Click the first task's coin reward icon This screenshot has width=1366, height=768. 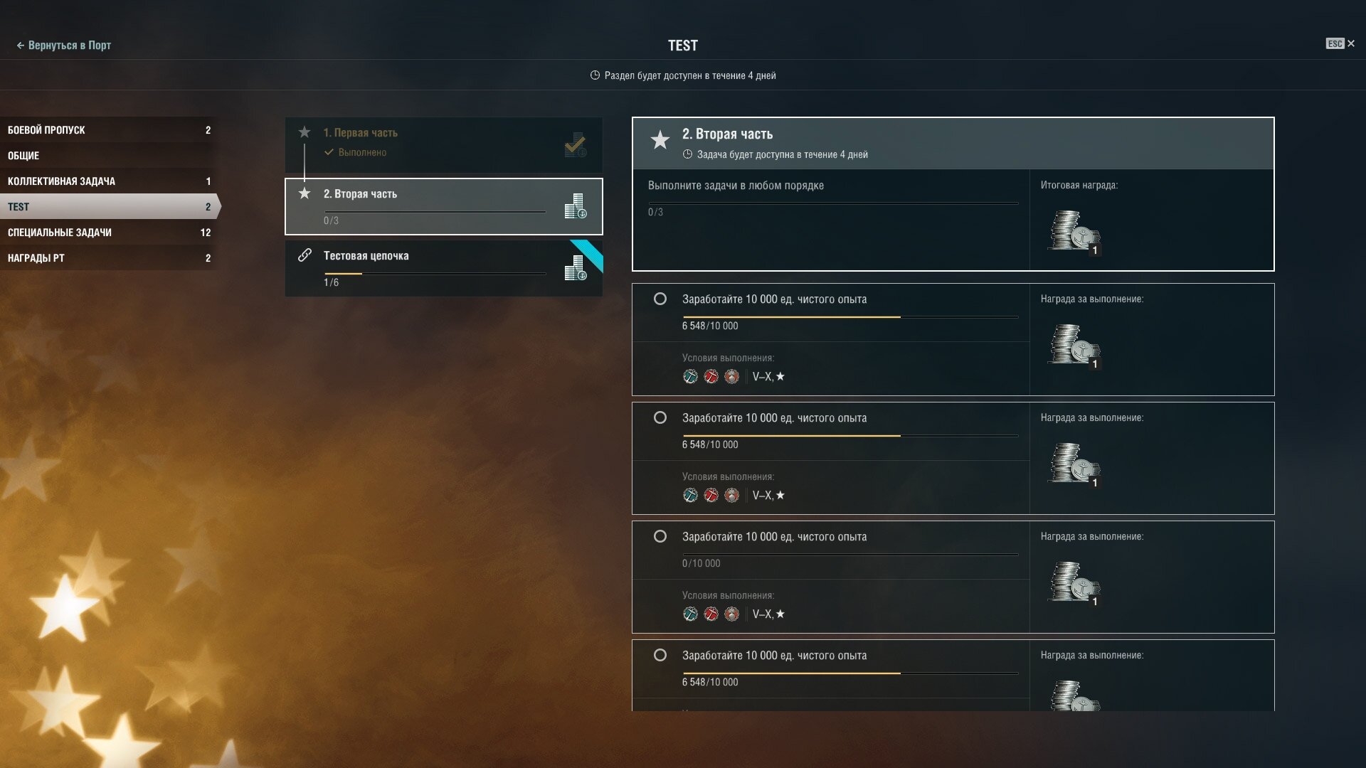click(x=1074, y=346)
